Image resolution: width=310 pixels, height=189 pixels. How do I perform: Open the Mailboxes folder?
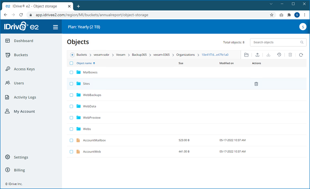point(90,72)
